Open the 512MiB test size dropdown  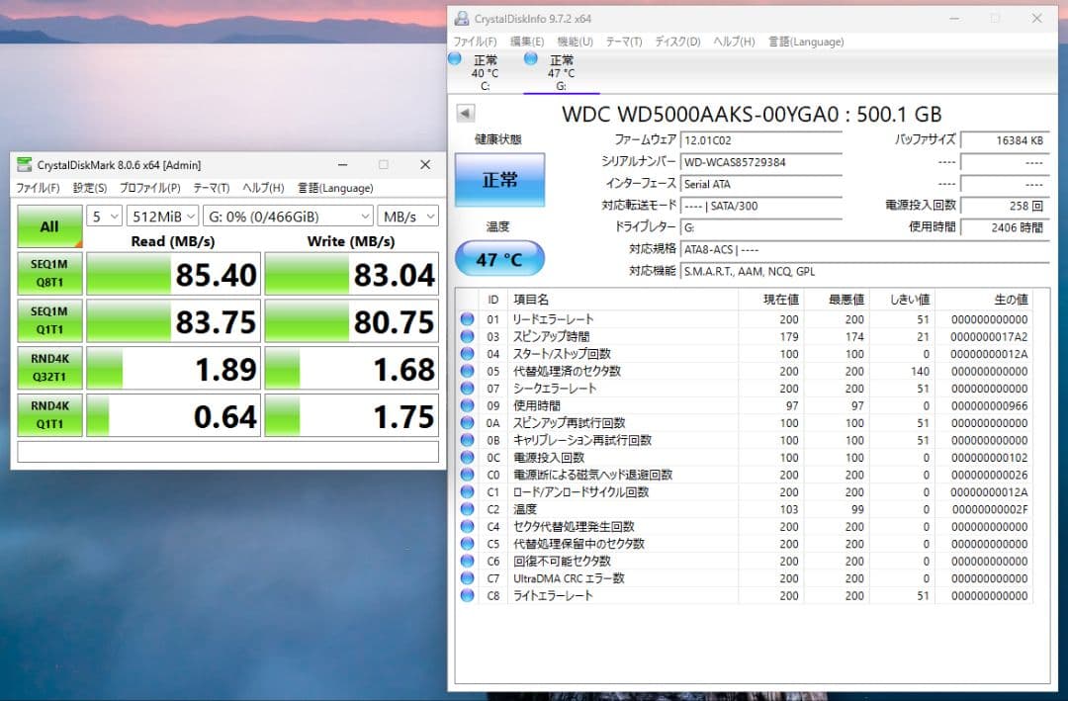(x=161, y=216)
